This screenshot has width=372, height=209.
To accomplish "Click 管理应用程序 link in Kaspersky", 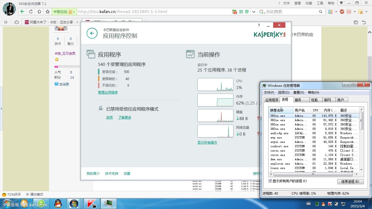I will tap(108, 93).
